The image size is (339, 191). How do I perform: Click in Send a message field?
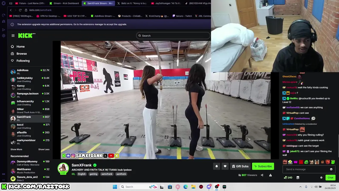(x=306, y=169)
